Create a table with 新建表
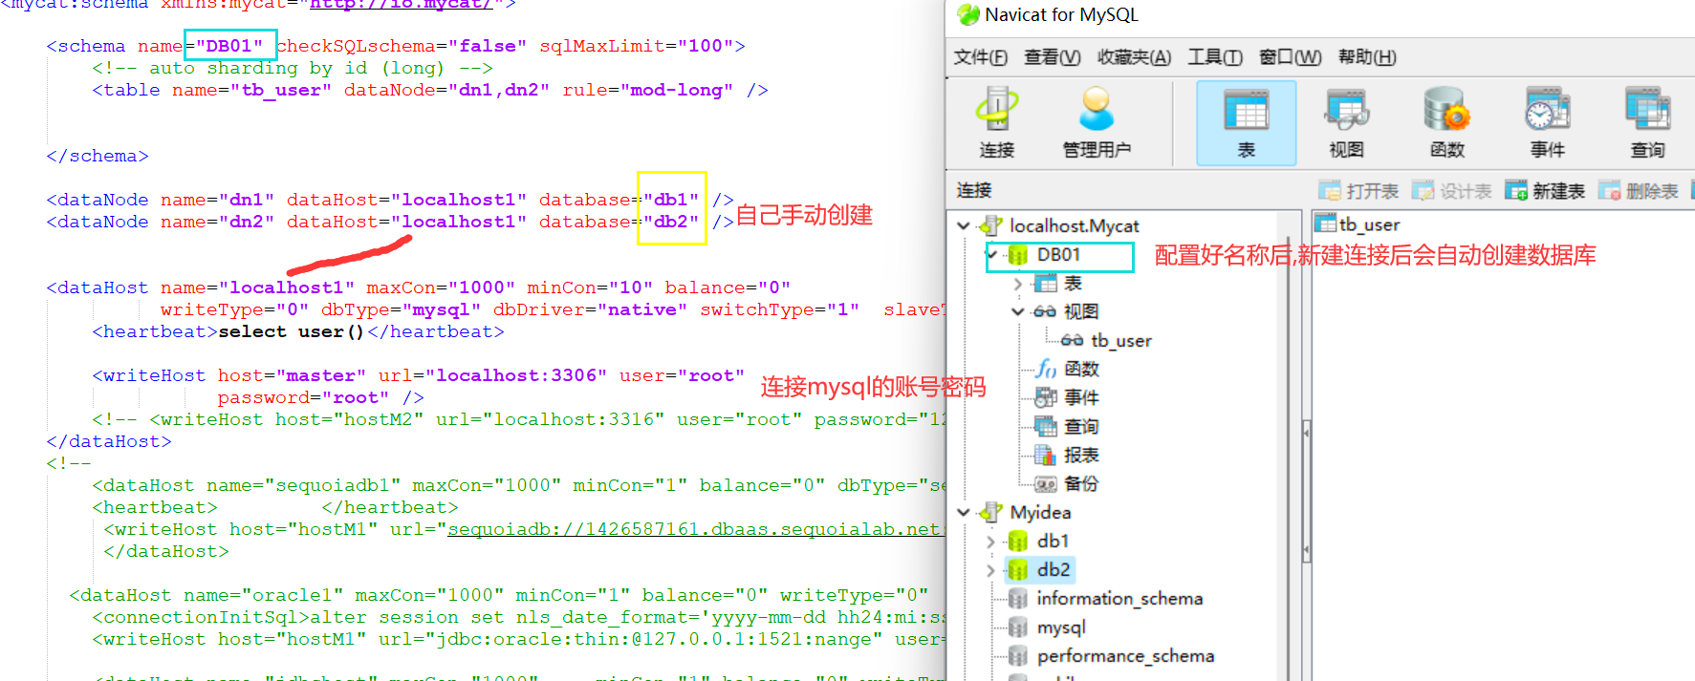1695x681 pixels. click(1545, 191)
